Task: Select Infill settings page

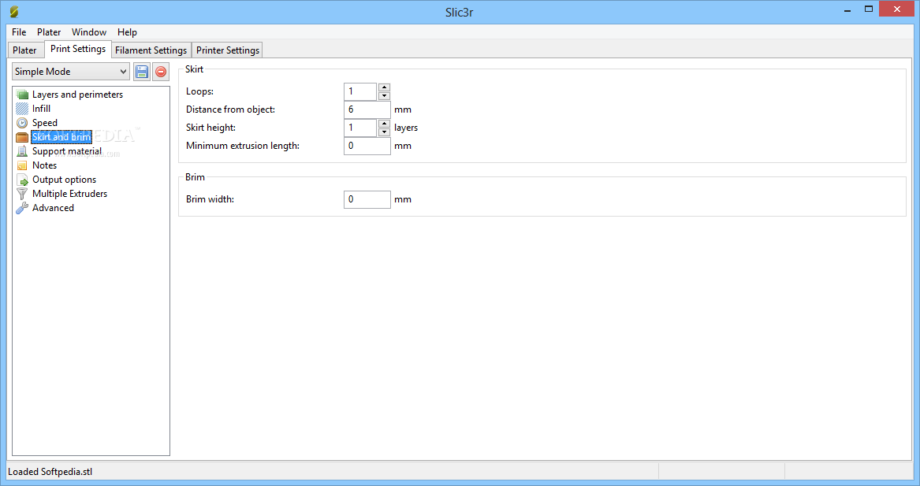Action: coord(41,109)
